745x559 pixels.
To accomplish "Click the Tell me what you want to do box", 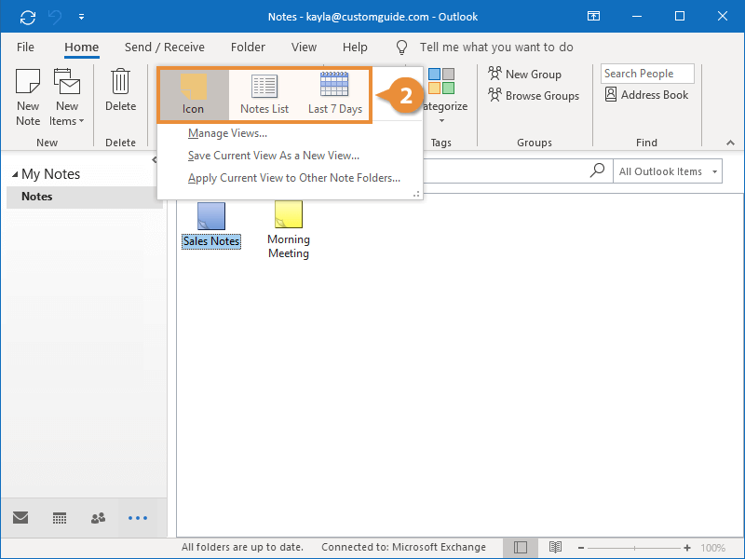I will (x=496, y=48).
